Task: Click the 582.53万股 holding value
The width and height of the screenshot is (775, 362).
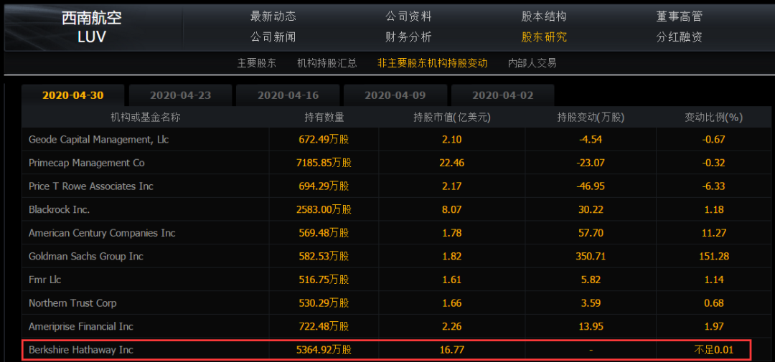Action: [324, 257]
